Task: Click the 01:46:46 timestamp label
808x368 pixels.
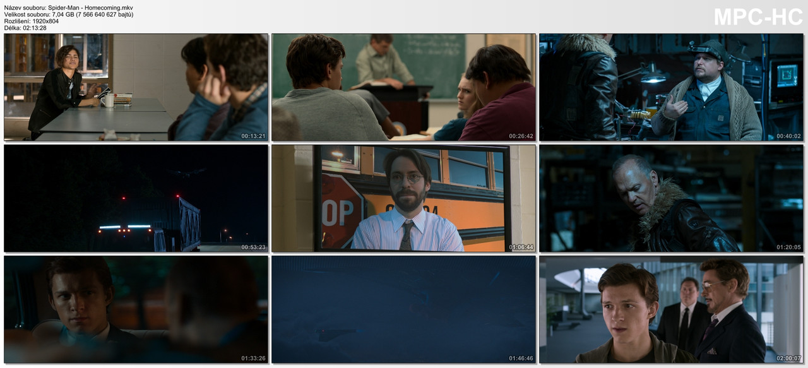Action: click(x=521, y=359)
